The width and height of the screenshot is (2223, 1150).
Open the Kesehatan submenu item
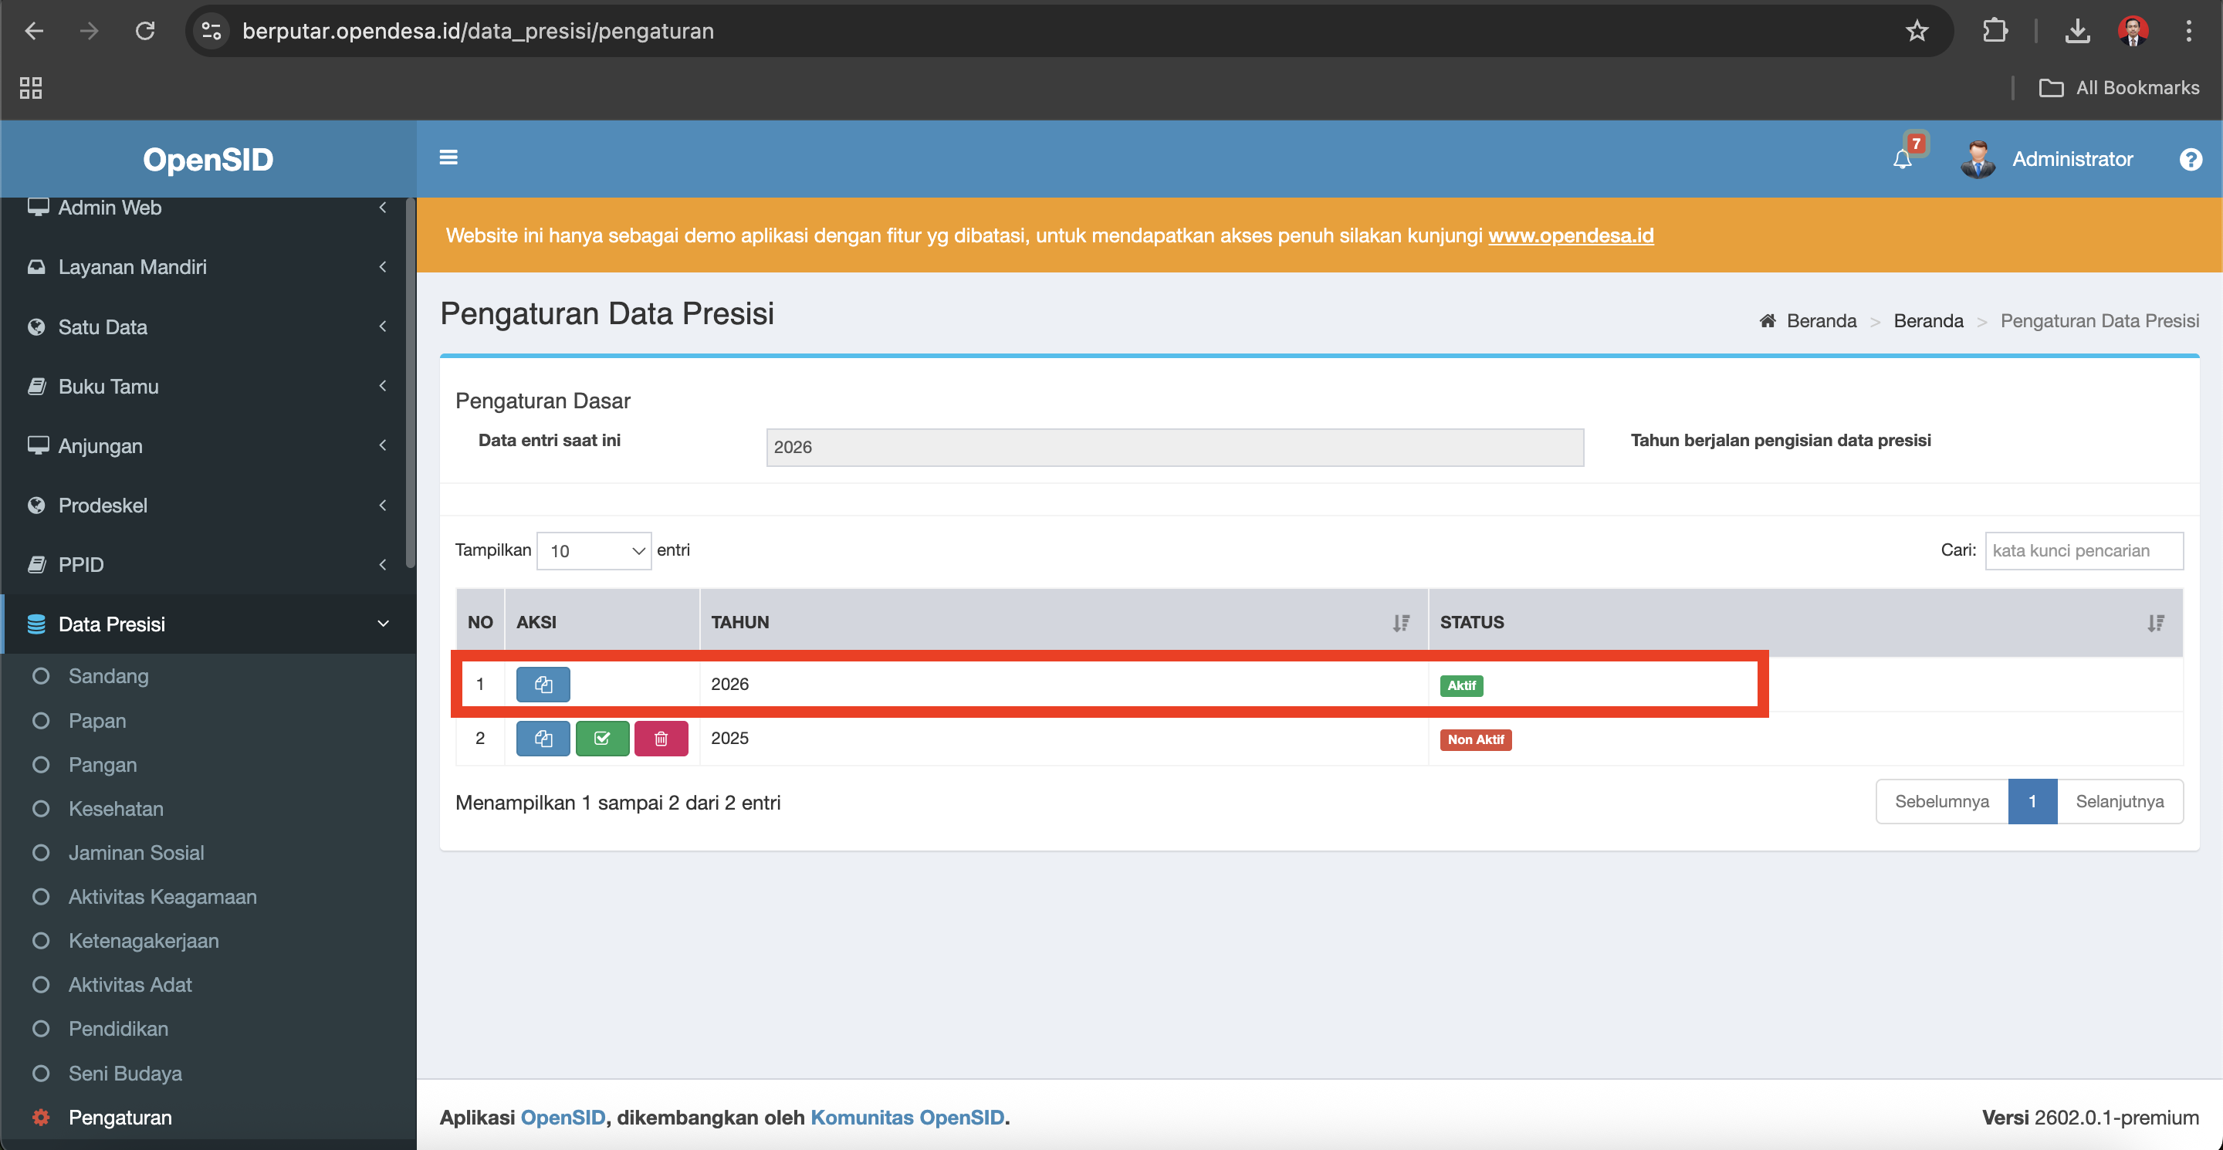[116, 808]
